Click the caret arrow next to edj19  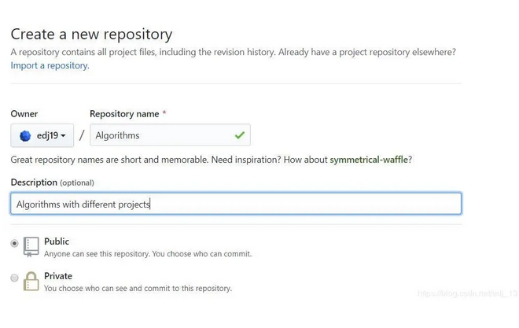(x=63, y=136)
